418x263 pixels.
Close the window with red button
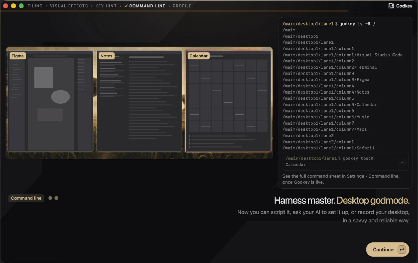coord(5,6)
